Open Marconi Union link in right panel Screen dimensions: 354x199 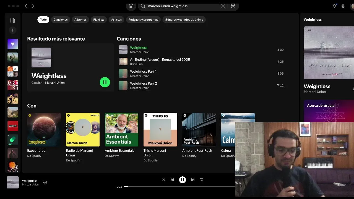pyautogui.click(x=315, y=92)
